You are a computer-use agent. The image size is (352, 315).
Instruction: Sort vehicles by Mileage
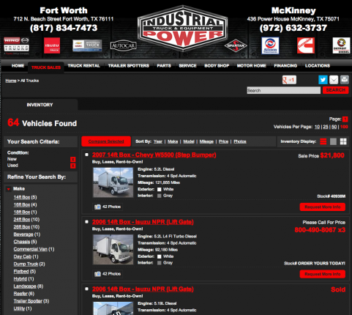pos(206,141)
